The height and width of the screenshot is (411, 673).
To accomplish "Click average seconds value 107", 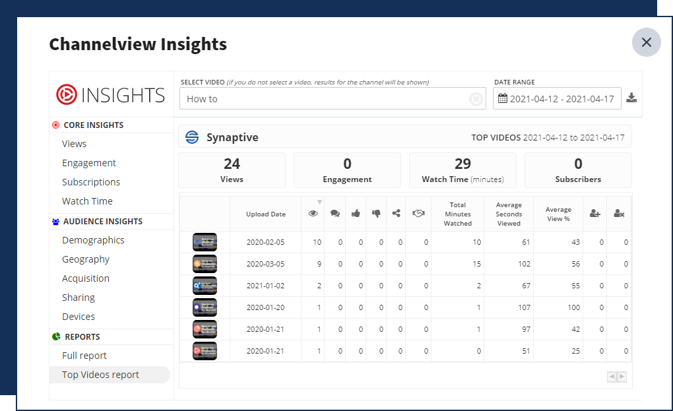I will click(x=524, y=307).
